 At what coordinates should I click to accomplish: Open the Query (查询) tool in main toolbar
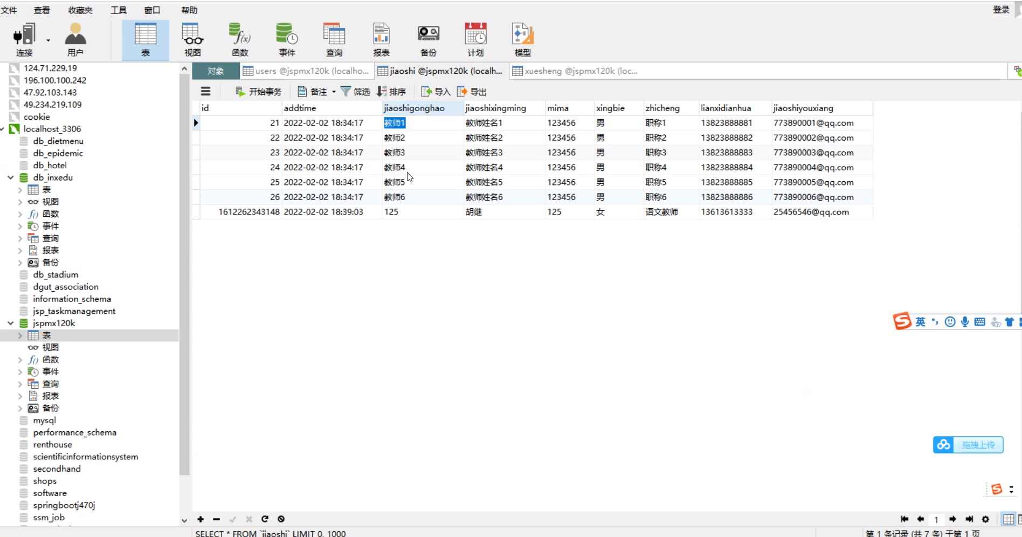pos(334,39)
